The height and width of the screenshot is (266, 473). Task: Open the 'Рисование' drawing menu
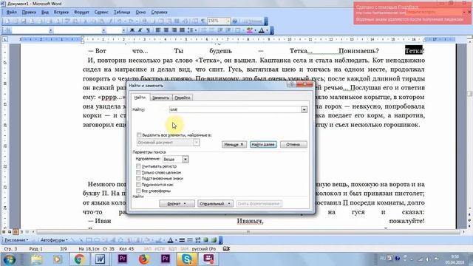(16, 240)
